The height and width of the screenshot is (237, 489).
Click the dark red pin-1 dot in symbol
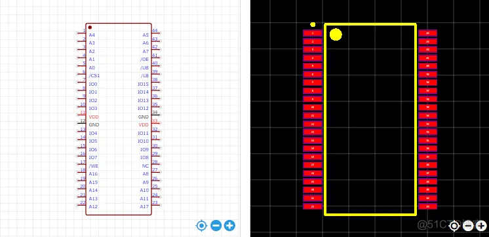(x=90, y=27)
